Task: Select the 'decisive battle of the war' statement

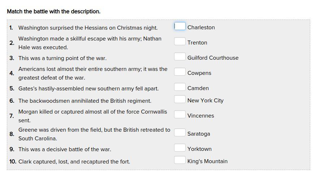Action: pyautogui.click(x=65, y=149)
